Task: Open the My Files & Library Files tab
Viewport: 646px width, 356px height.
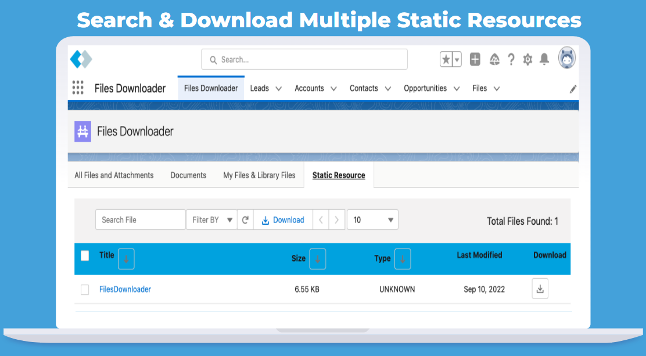Action: [x=259, y=175]
